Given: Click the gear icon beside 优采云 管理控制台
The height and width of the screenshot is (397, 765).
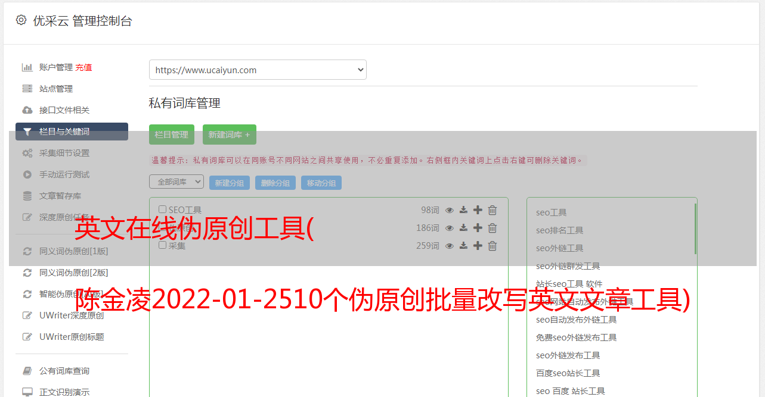Looking at the screenshot, I should [21, 20].
